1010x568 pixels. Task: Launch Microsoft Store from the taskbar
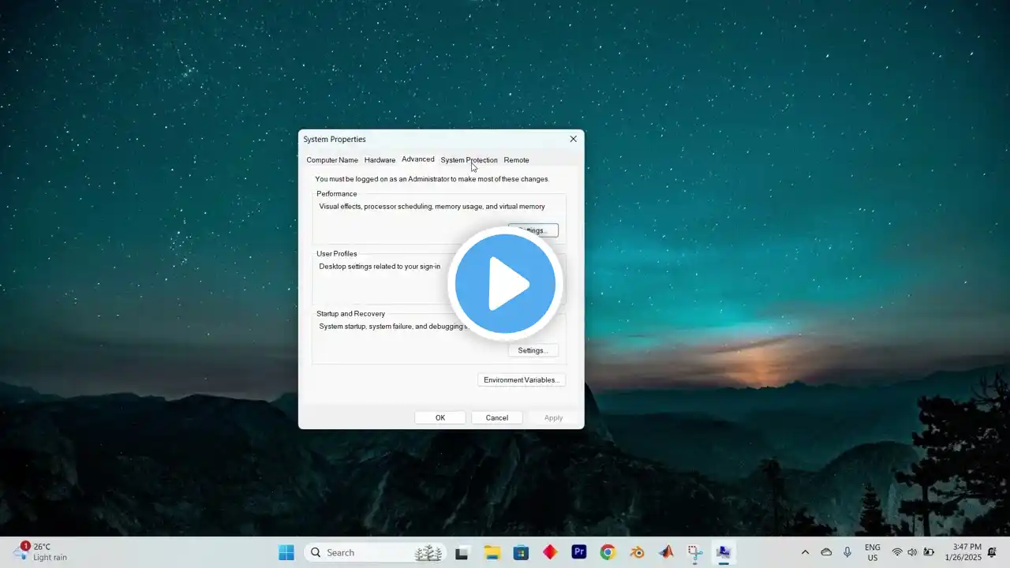tap(521, 552)
